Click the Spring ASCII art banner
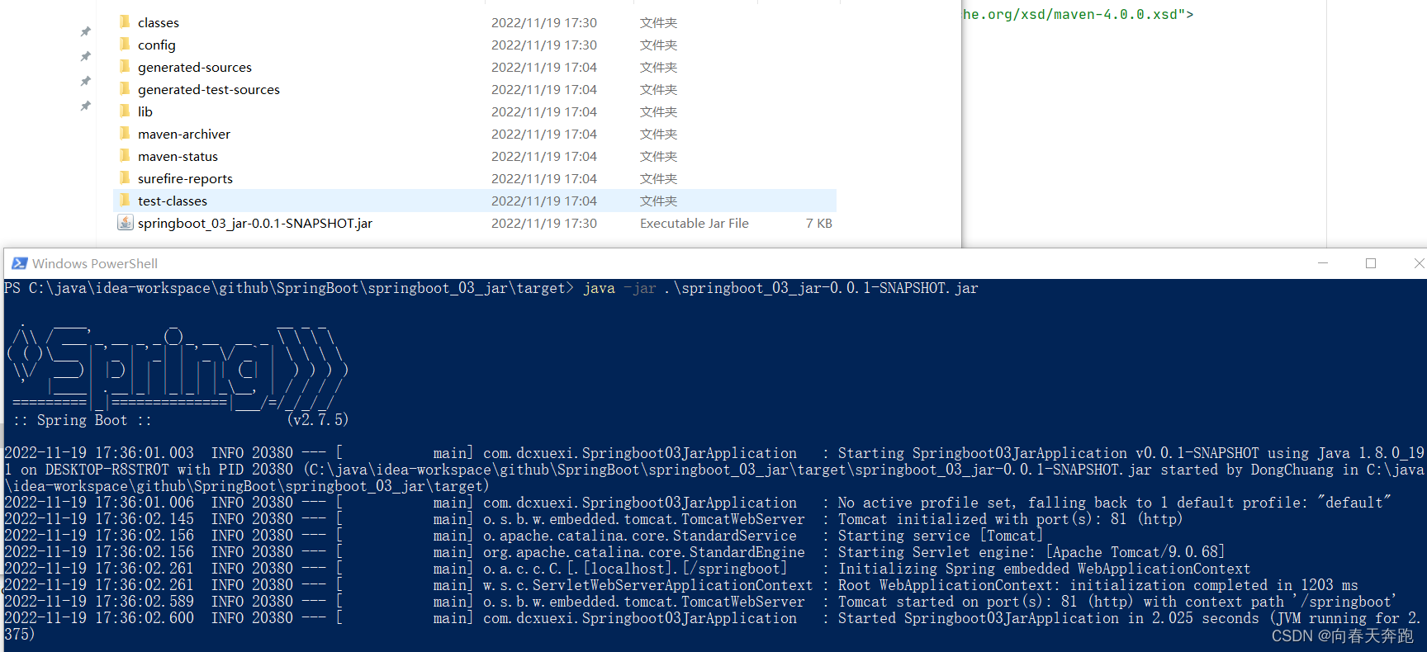Screen dimensions: 1427x652 tap(177, 367)
